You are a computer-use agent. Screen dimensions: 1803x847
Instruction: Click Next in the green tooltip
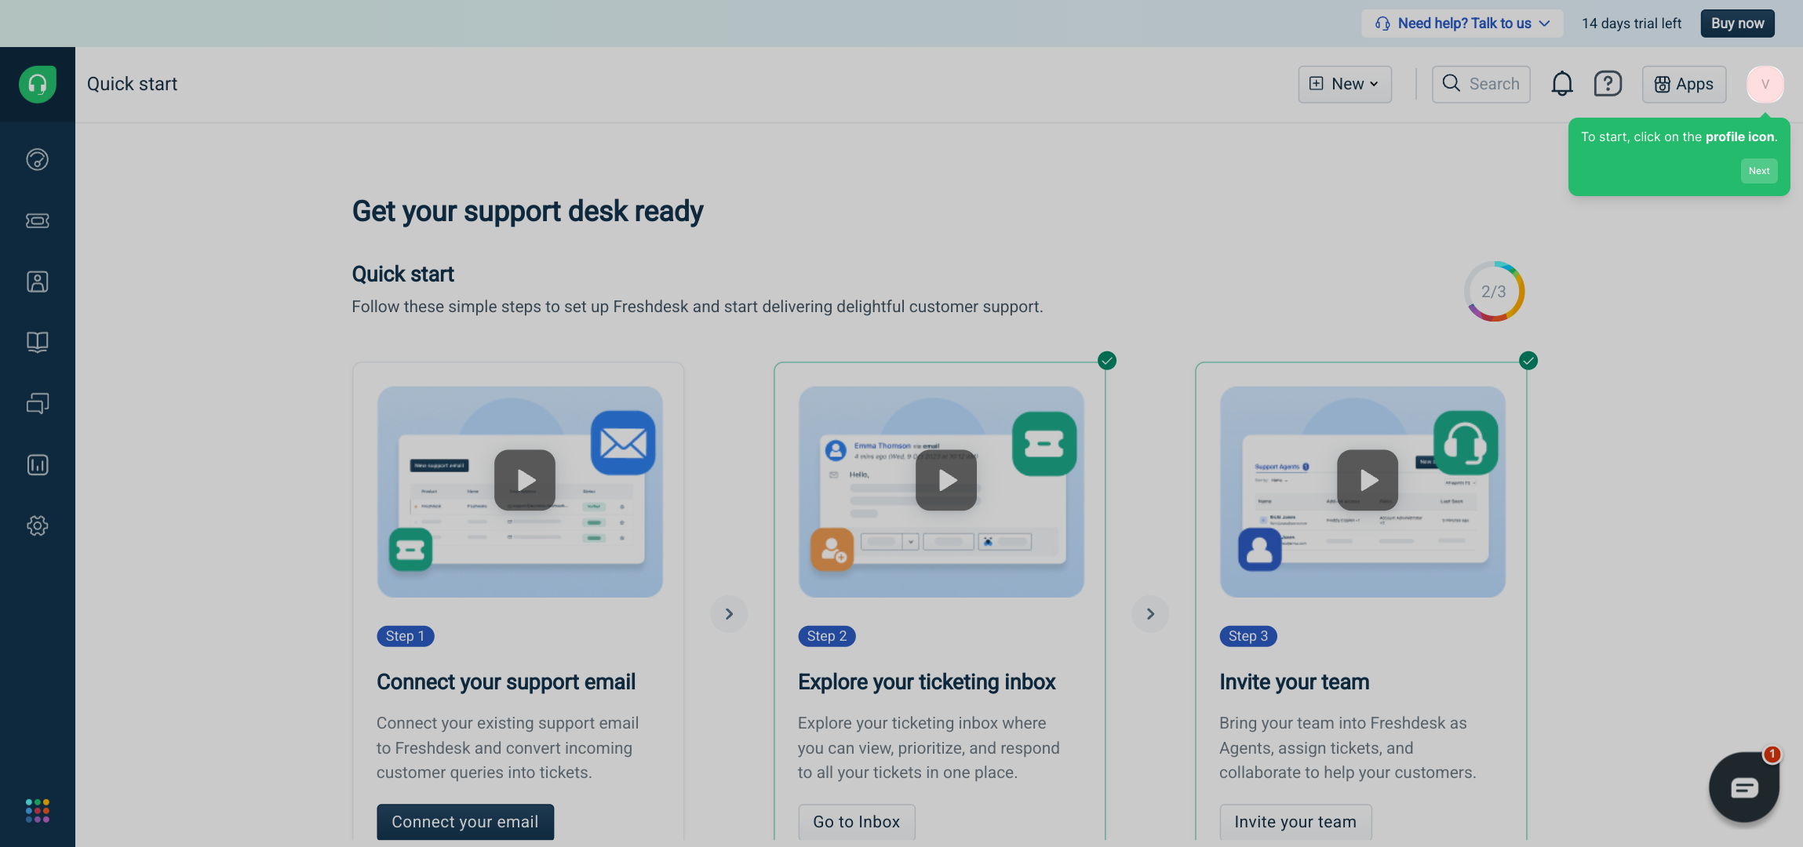coord(1758,171)
